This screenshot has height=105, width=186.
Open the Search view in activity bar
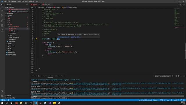click(2, 10)
